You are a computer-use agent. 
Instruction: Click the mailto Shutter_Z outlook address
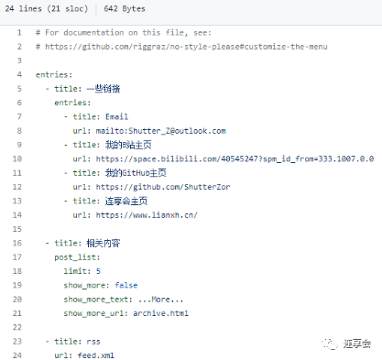click(161, 131)
